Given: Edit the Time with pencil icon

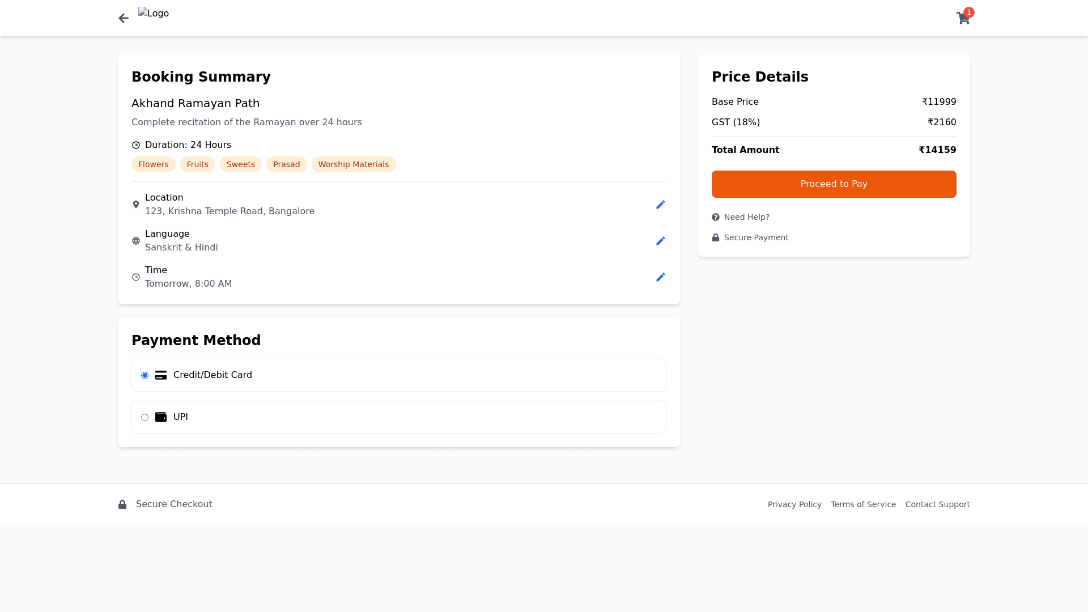Looking at the screenshot, I should coord(660,277).
